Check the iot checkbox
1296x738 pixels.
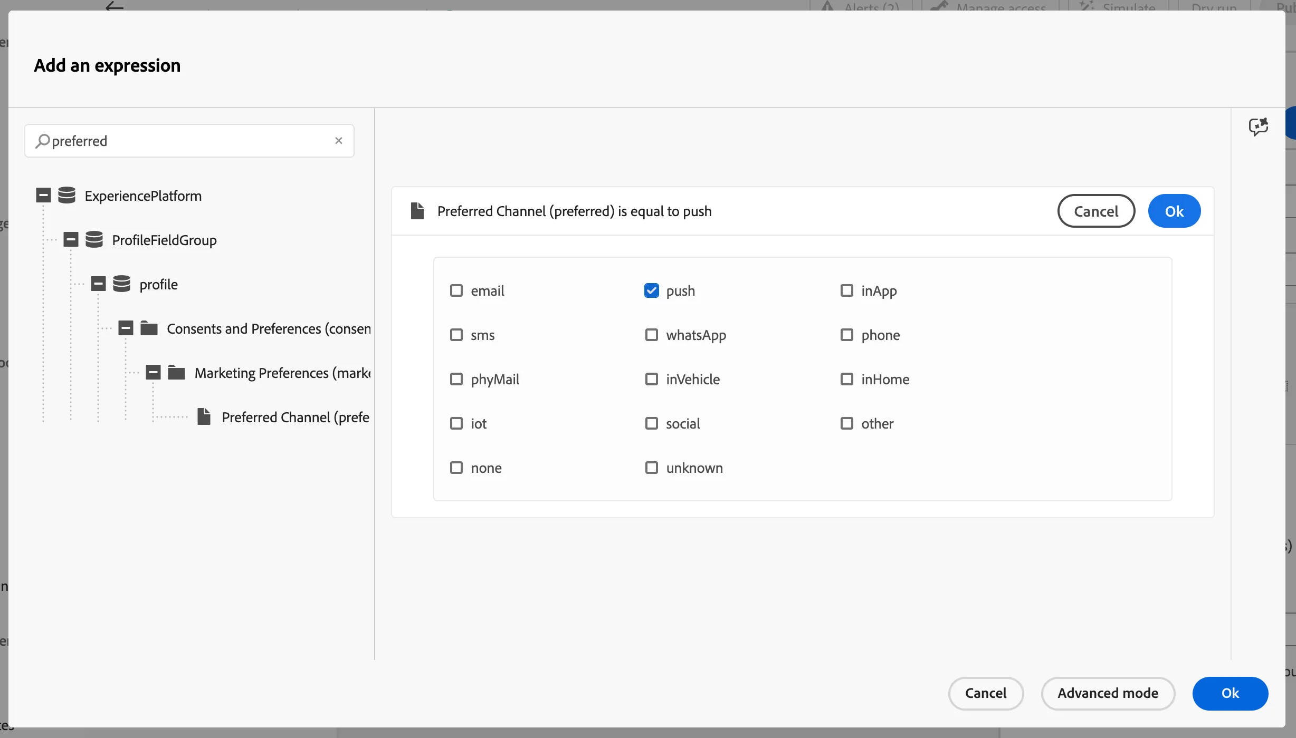[x=456, y=423]
